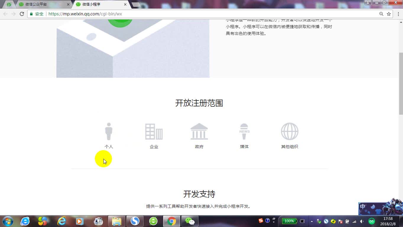
Task: Open the system volume slider
Action: pos(361,221)
